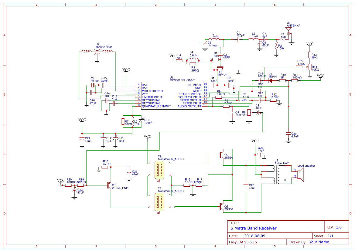Select the C22 47uF capacitor
Viewport: 355px width, 251px height.
(129, 172)
